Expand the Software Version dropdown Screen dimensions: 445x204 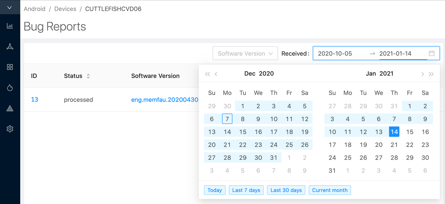(245, 53)
